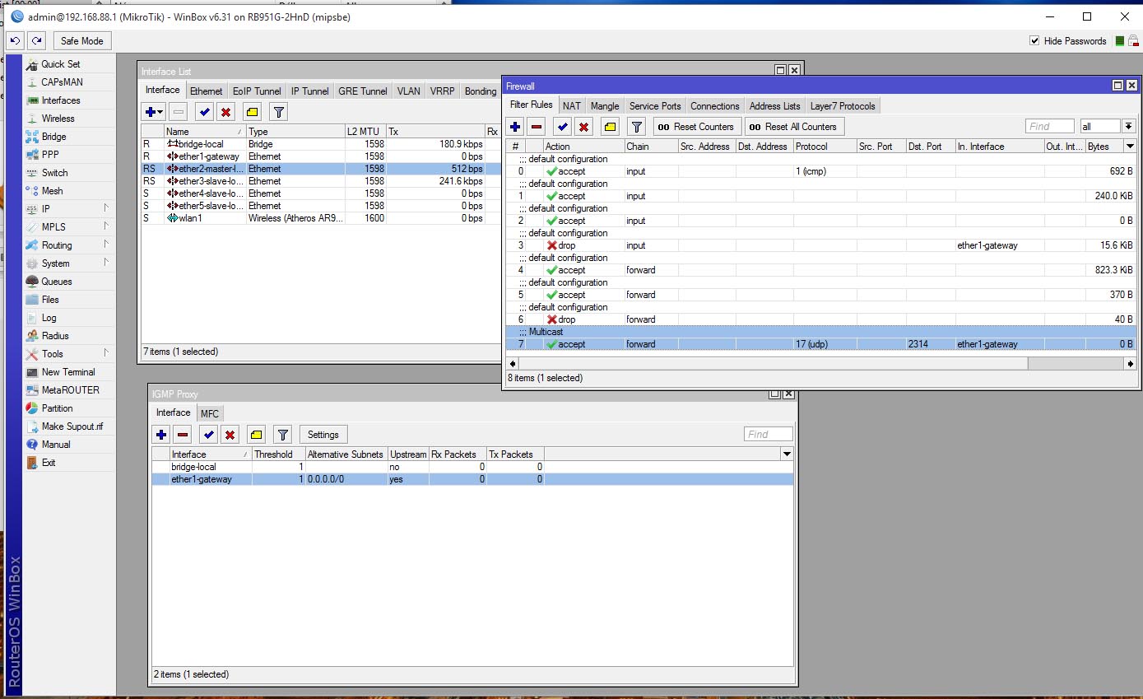The width and height of the screenshot is (1143, 699).
Task: Open Radius in the sidebar
Action: [55, 336]
